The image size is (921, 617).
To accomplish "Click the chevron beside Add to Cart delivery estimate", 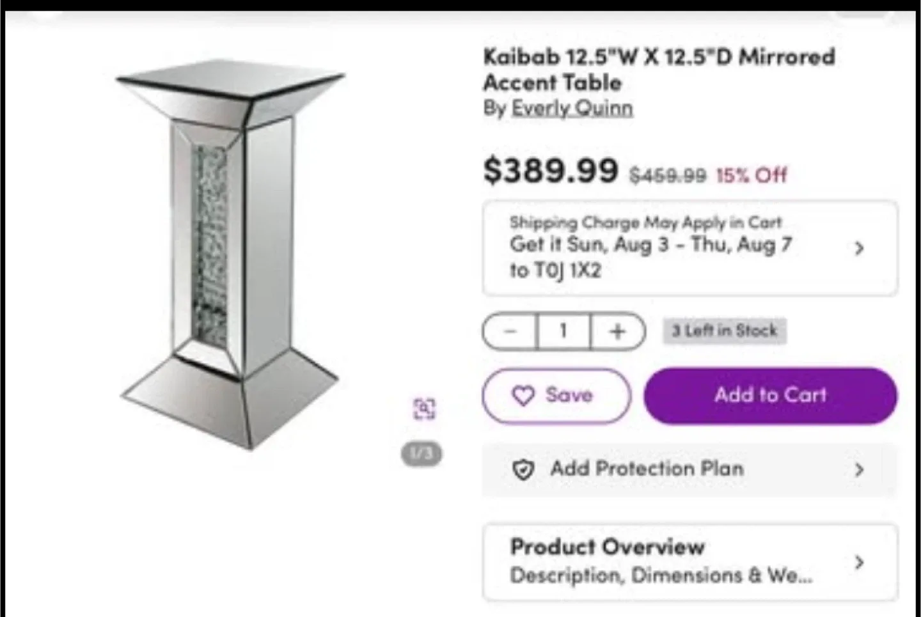I will (x=858, y=249).
